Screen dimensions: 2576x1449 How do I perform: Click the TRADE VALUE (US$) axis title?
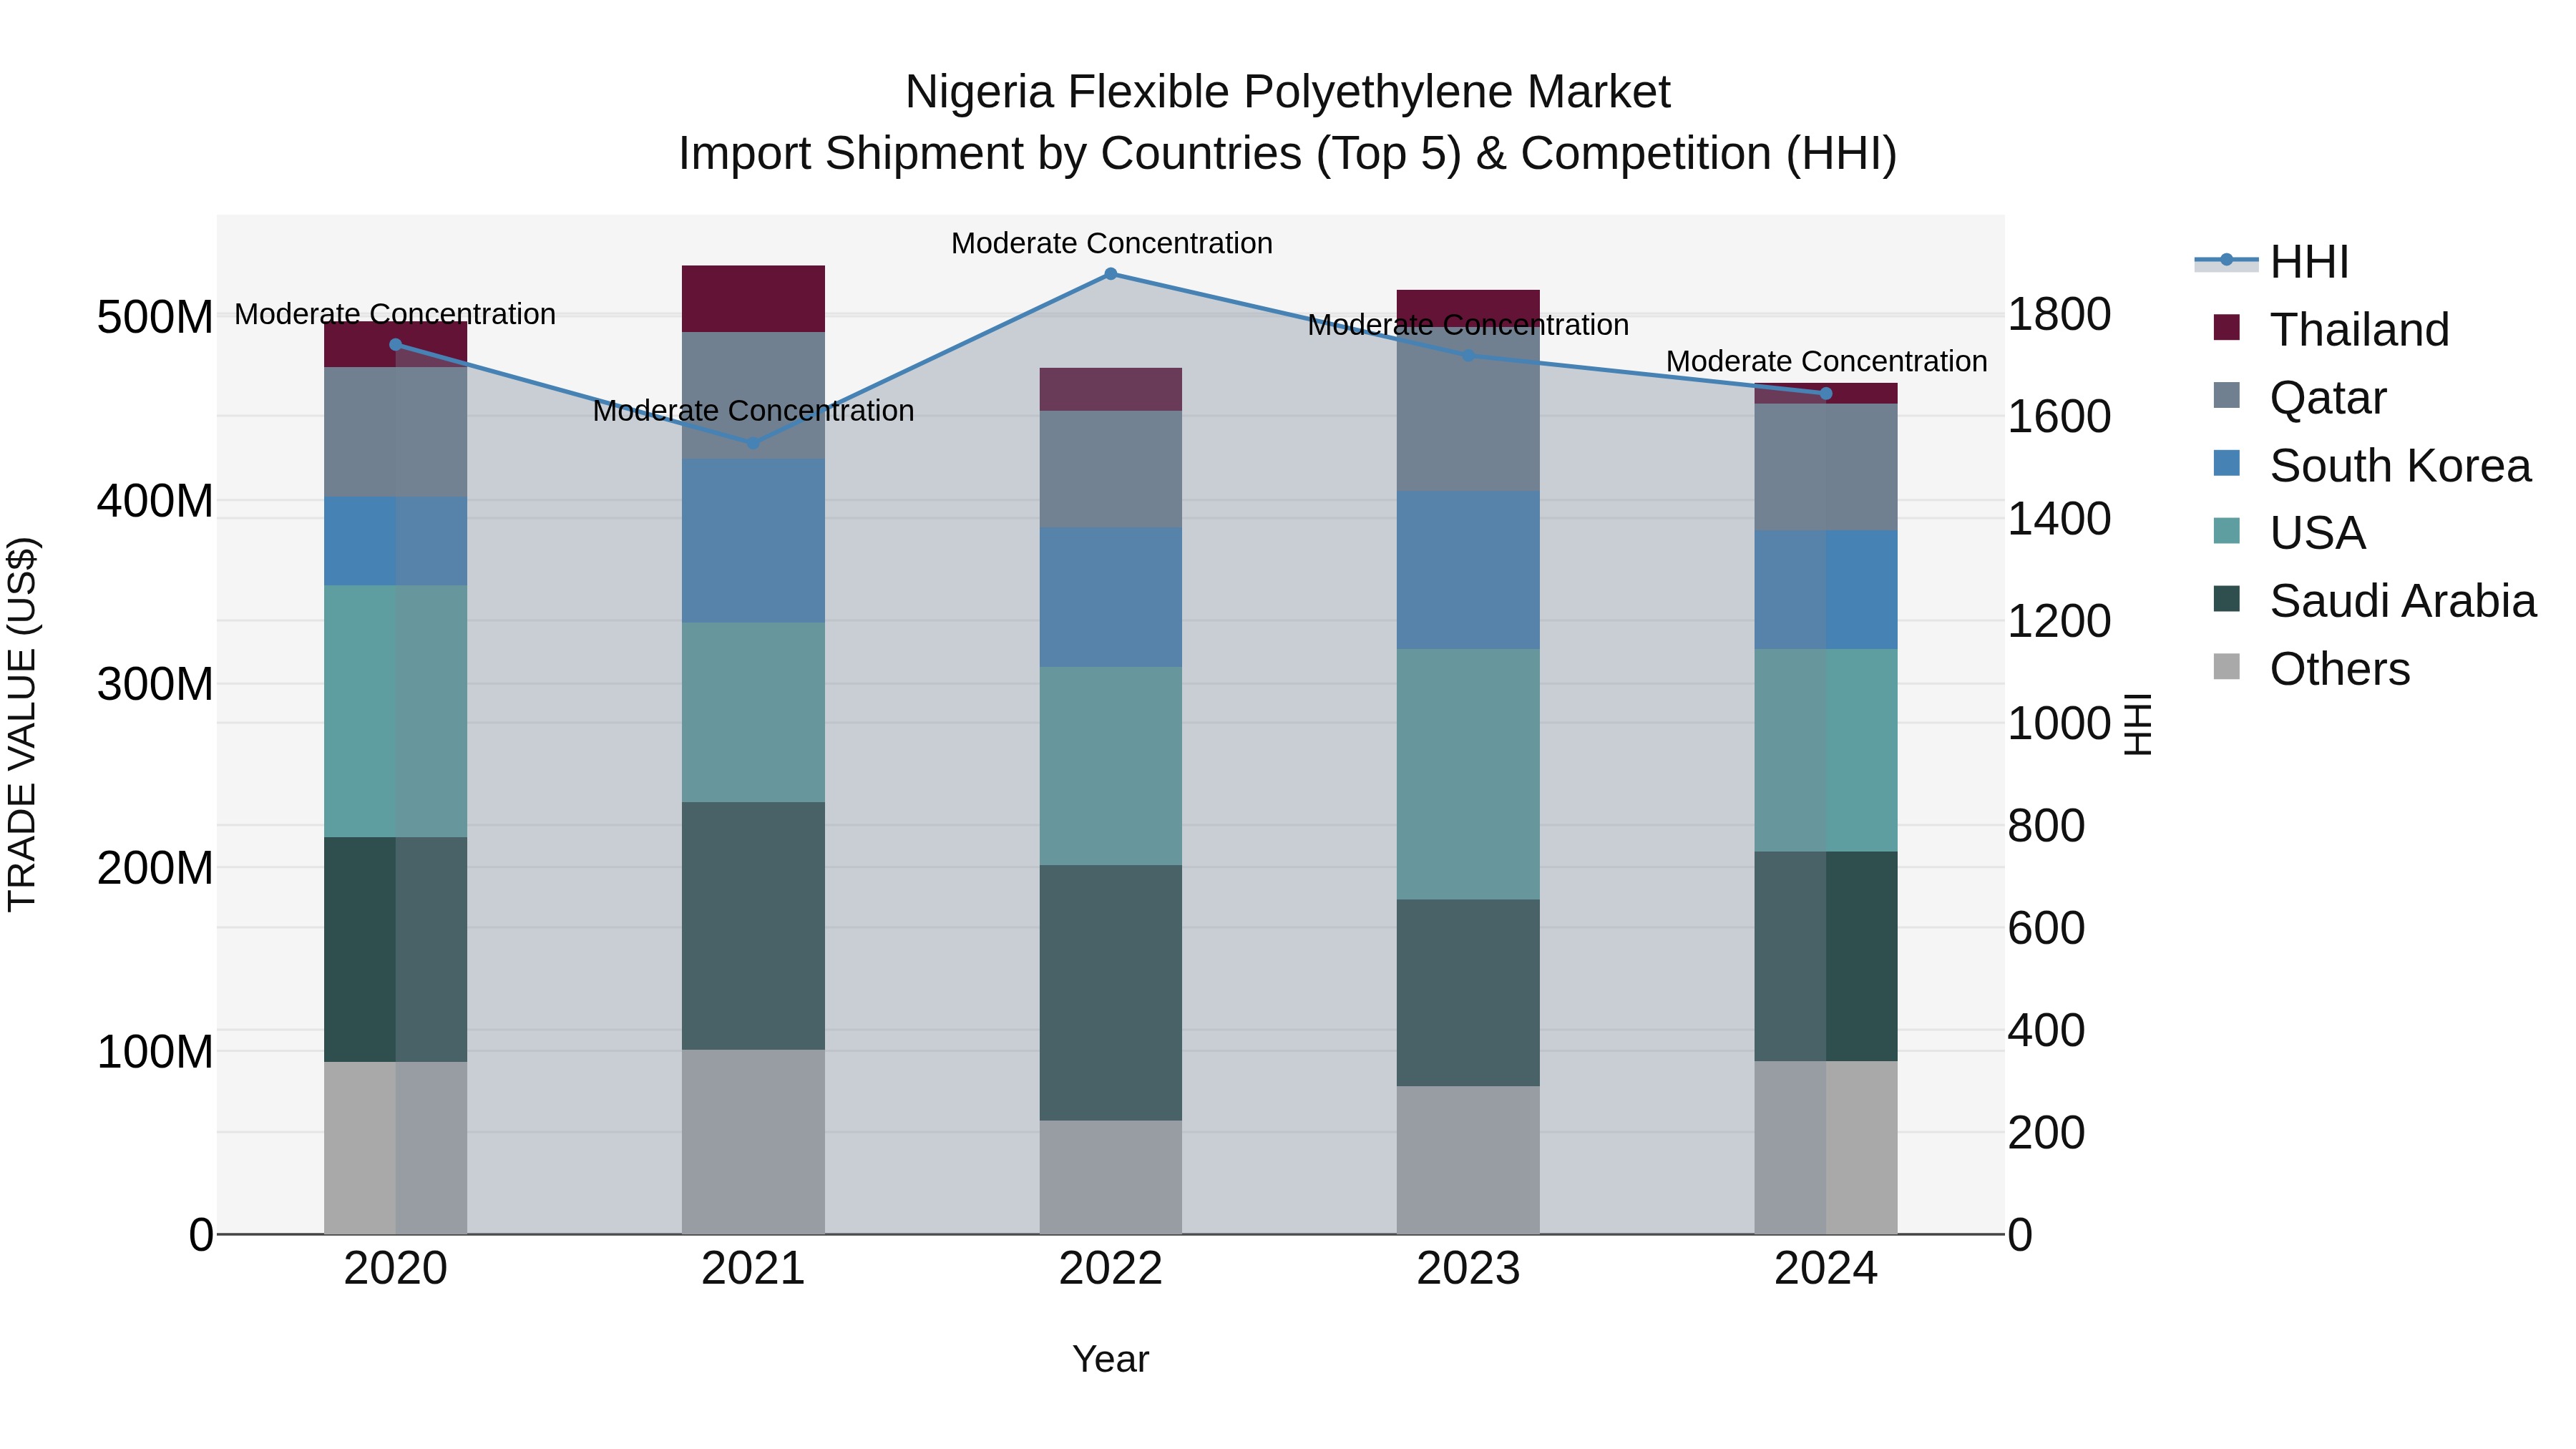(23, 724)
